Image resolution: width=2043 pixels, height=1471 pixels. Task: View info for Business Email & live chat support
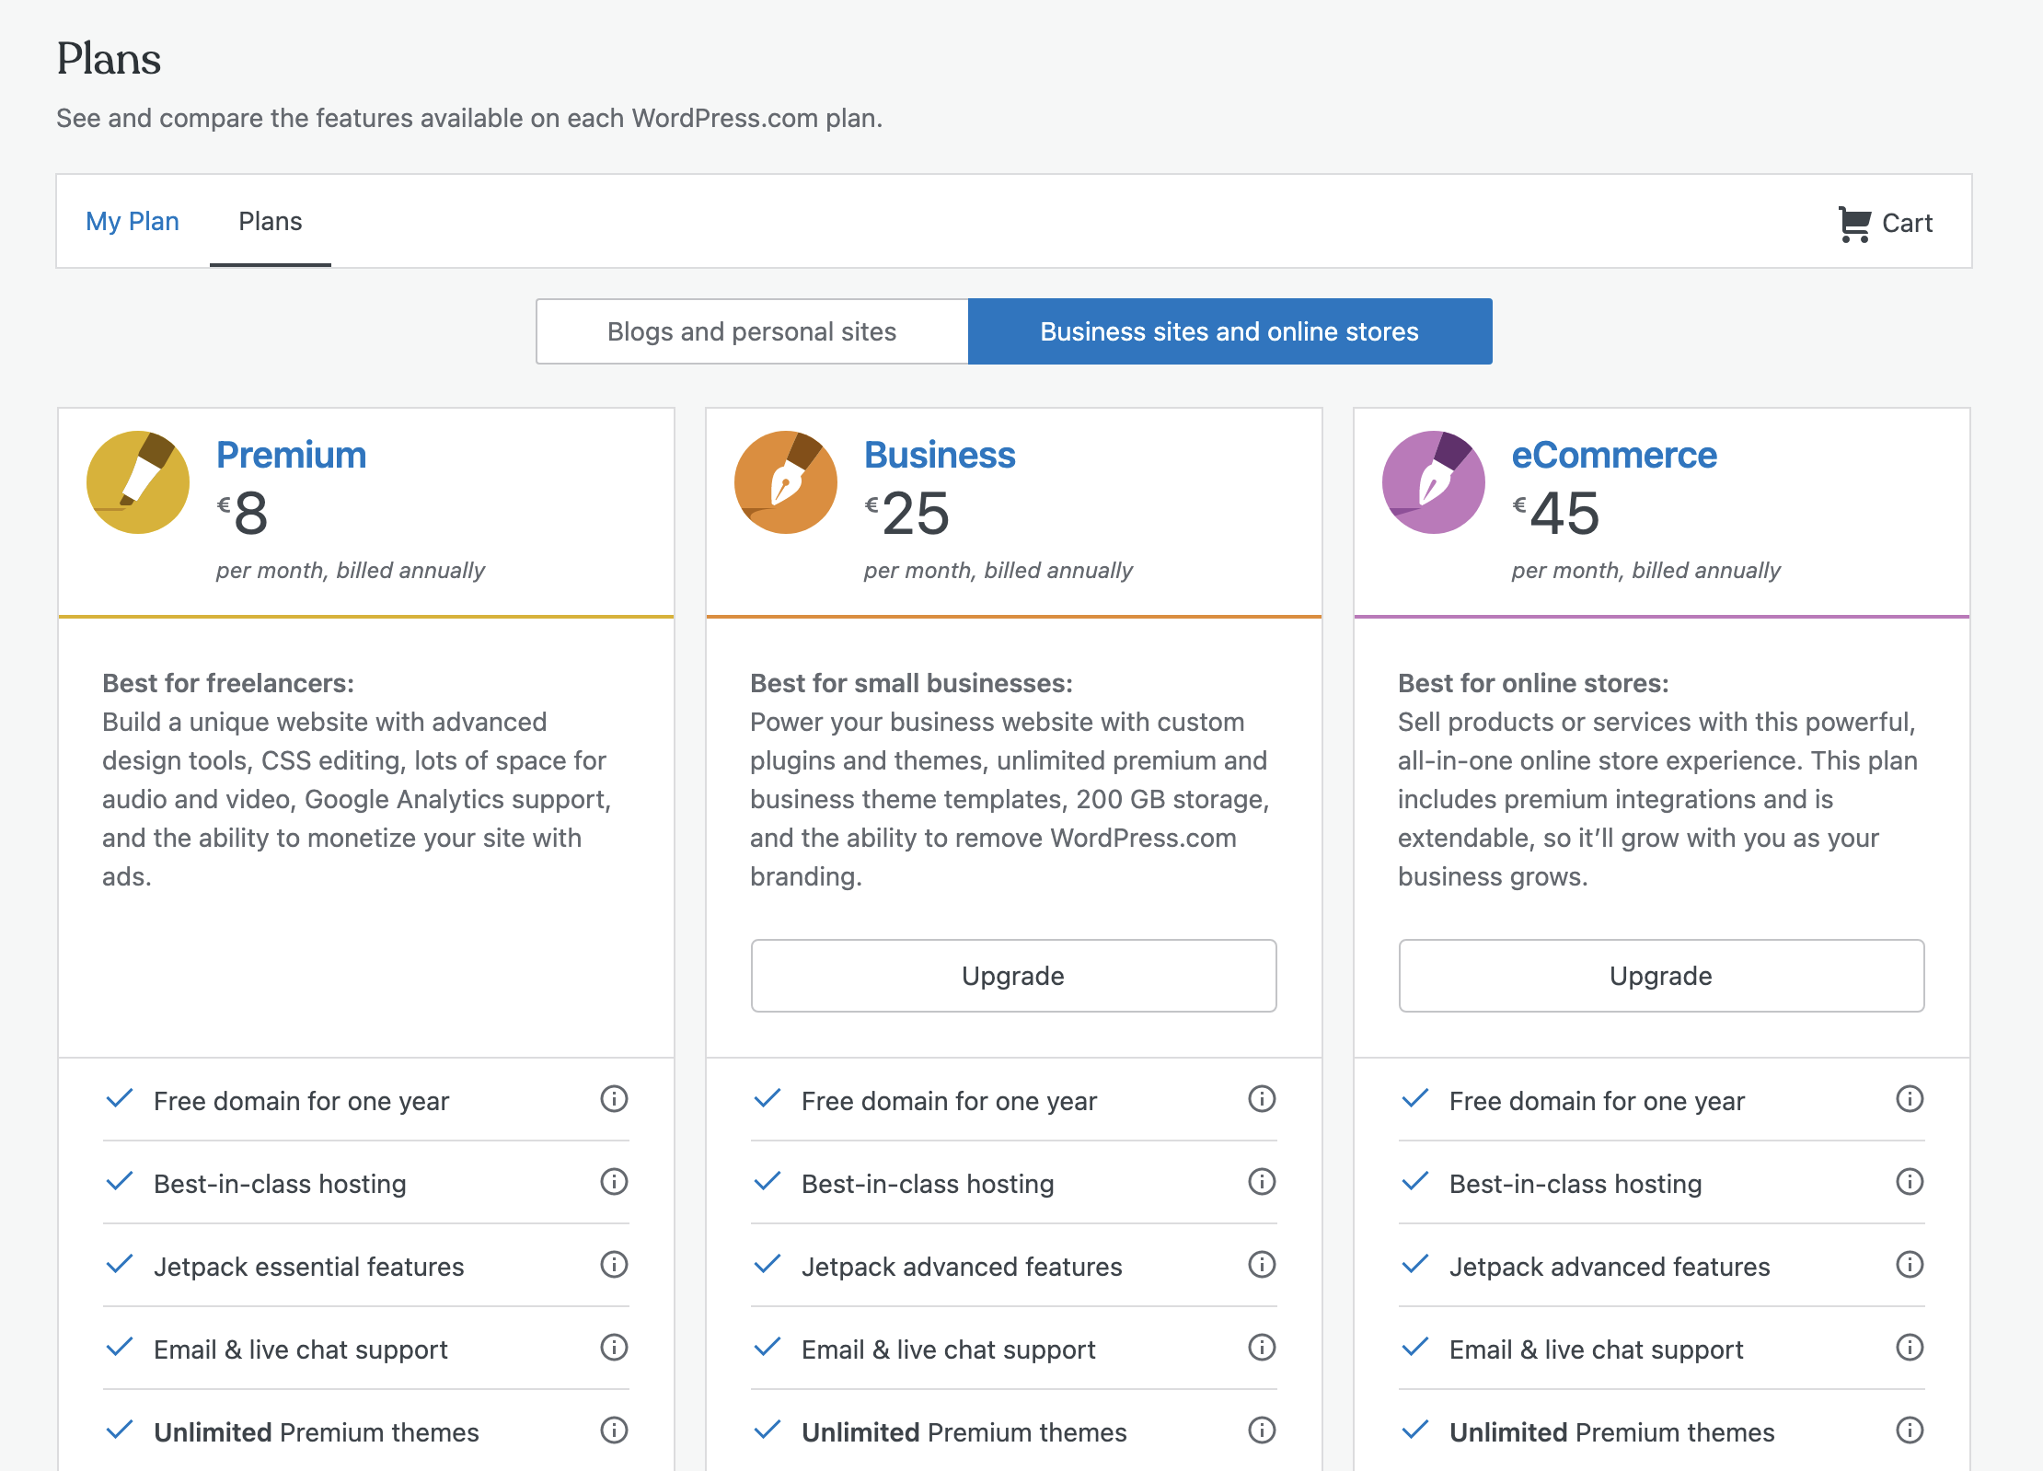[x=1262, y=1348]
